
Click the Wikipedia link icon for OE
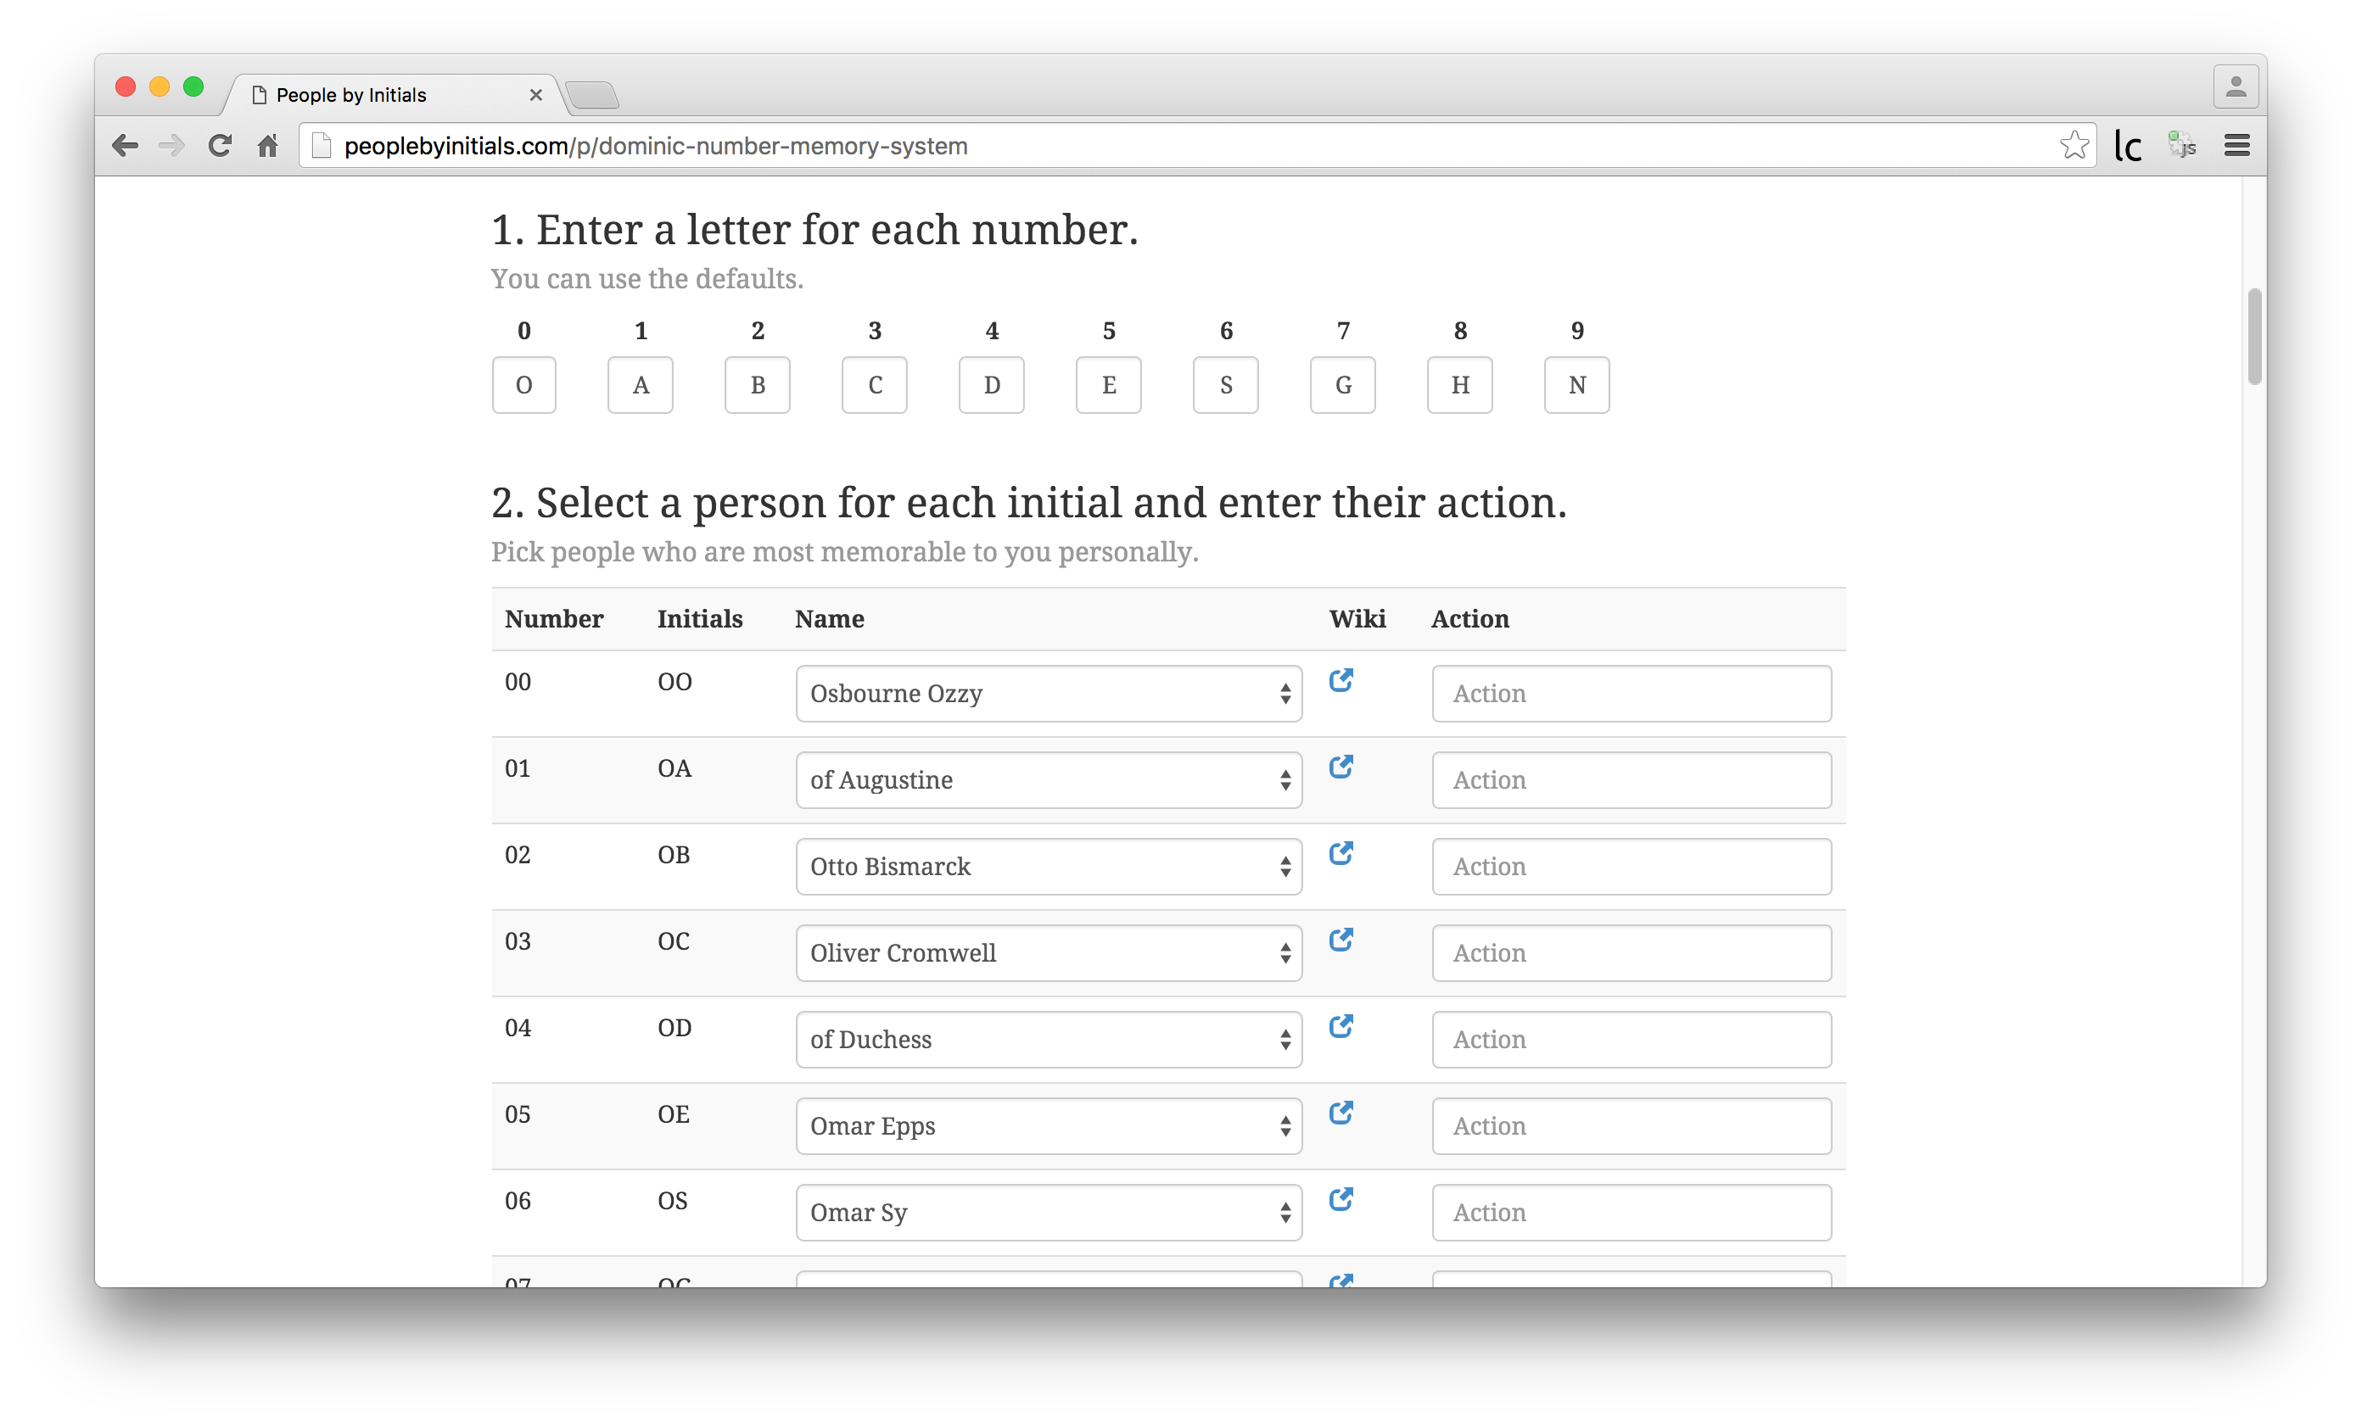pos(1341,1113)
